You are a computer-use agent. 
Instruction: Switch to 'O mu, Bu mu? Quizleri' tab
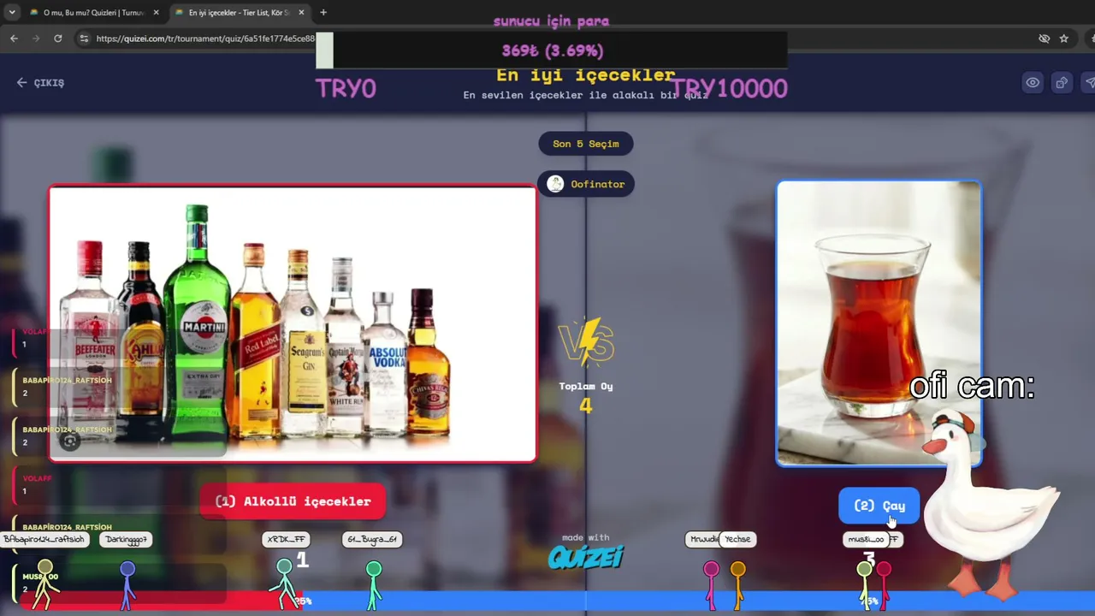(x=94, y=13)
